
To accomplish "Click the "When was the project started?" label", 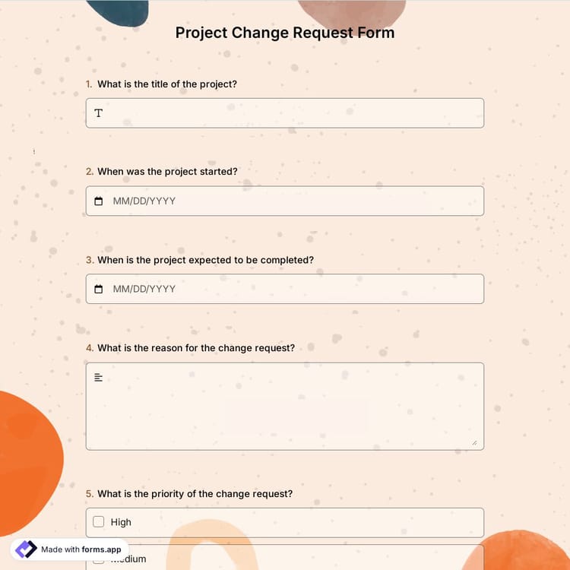I will point(167,172).
